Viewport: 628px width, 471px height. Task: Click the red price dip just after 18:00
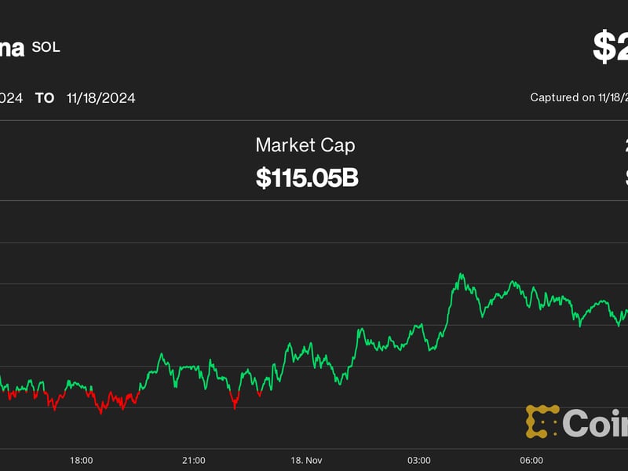[x=100, y=411]
